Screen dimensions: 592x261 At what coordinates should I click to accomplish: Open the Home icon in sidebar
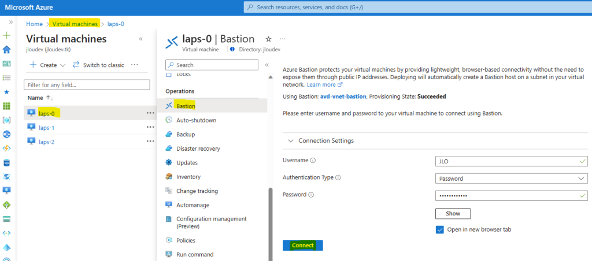tap(7, 50)
